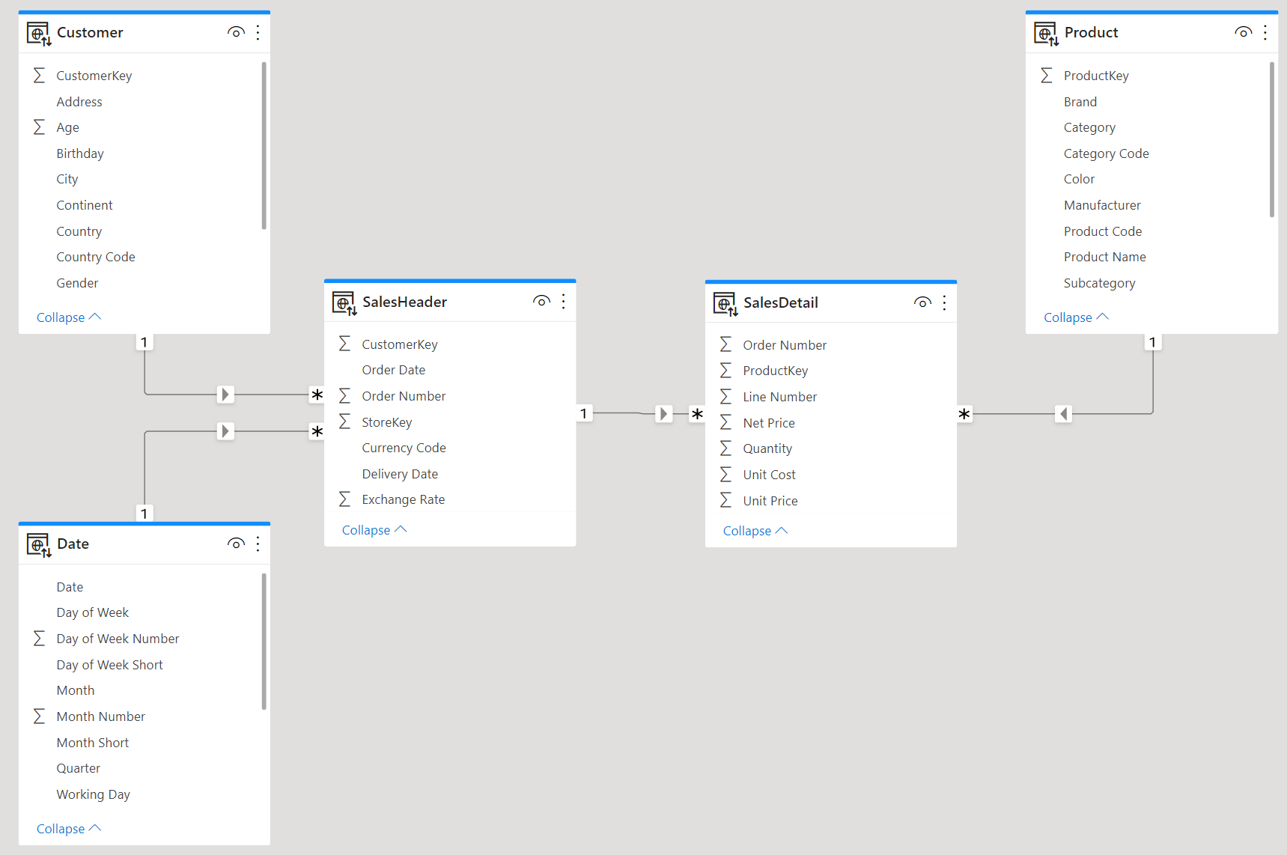Click the SalesHeader table header icon
Viewport: 1287px width, 855px height.
(344, 302)
